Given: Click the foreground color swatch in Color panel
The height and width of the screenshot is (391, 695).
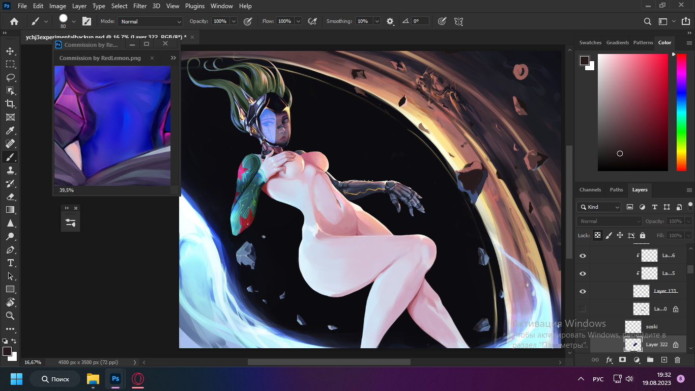Looking at the screenshot, I should pos(584,61).
